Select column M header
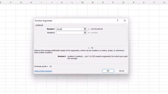This screenshot has height=94, width=168. pos(82,2)
